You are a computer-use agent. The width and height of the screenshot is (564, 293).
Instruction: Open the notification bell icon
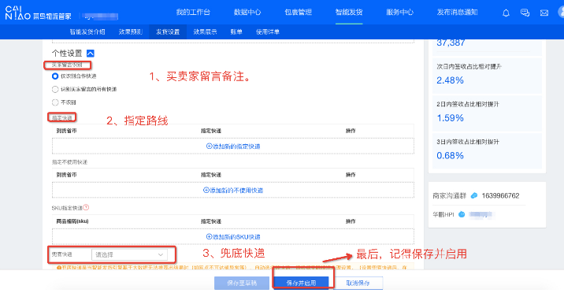(x=506, y=13)
